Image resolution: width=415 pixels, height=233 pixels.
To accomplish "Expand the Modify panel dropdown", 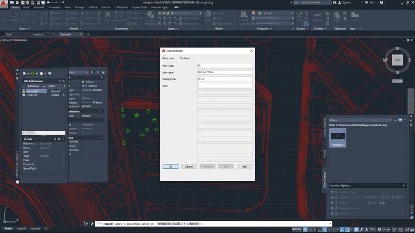I will click(75, 28).
